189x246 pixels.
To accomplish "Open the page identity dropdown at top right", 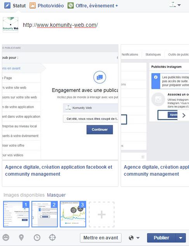I will click(175, 5).
